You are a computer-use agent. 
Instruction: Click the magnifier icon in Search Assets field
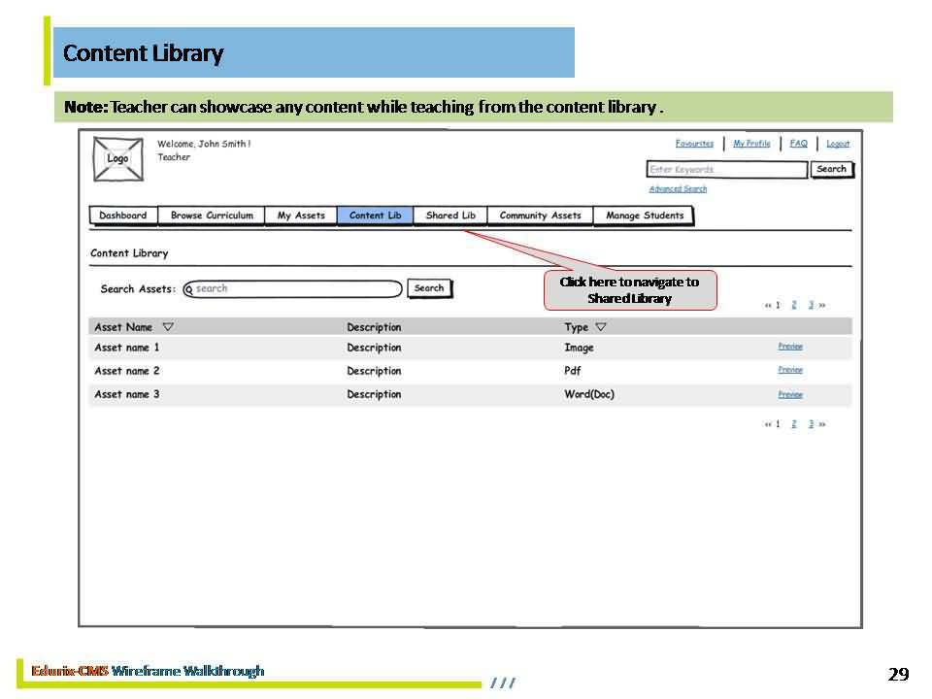pyautogui.click(x=189, y=289)
